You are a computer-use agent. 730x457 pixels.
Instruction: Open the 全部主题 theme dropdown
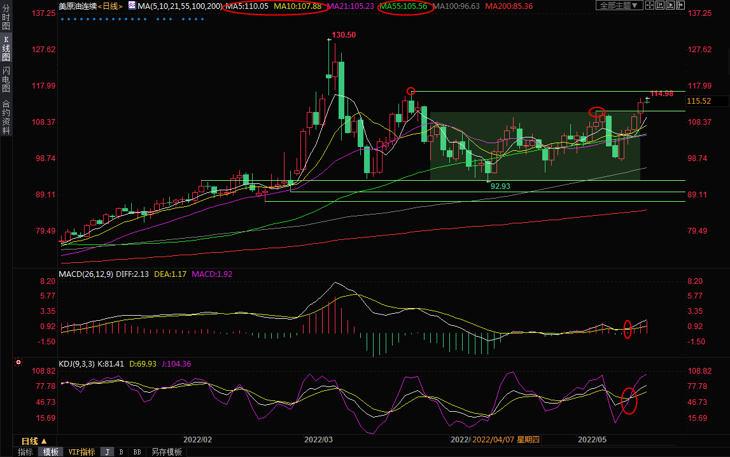click(619, 6)
